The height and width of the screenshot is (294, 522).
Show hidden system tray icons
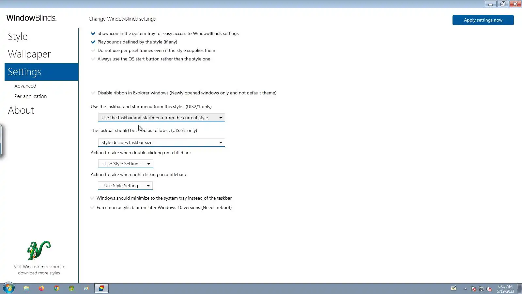465,289
